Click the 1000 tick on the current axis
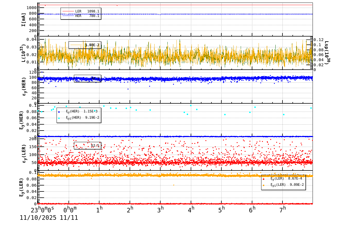Image resolution: width=341 pixels, height=226 pixels. point(31,8)
